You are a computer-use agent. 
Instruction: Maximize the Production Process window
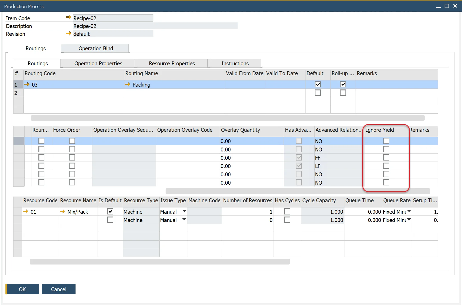447,6
